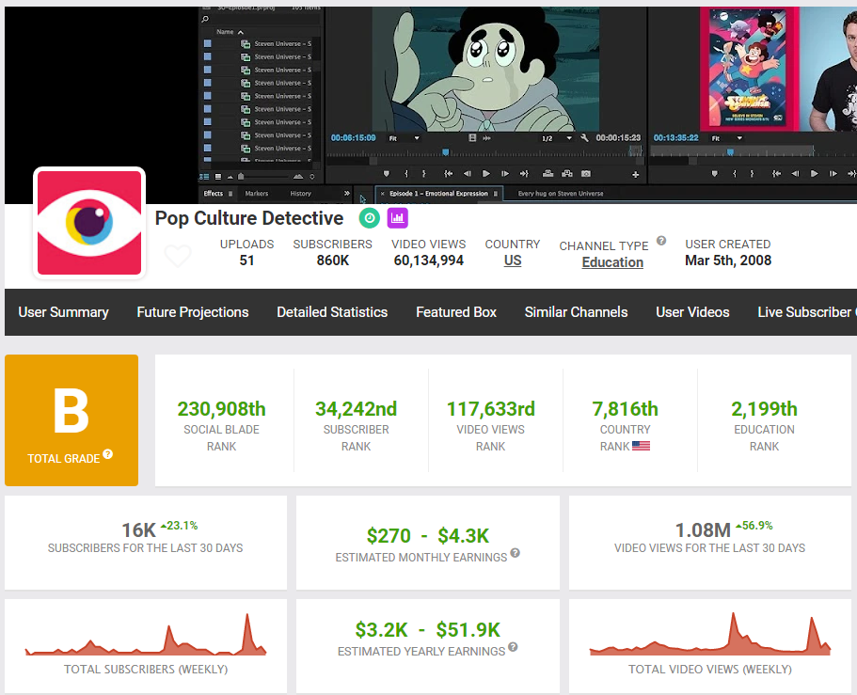Click the wrench settings icon in banner monitor

point(585,137)
